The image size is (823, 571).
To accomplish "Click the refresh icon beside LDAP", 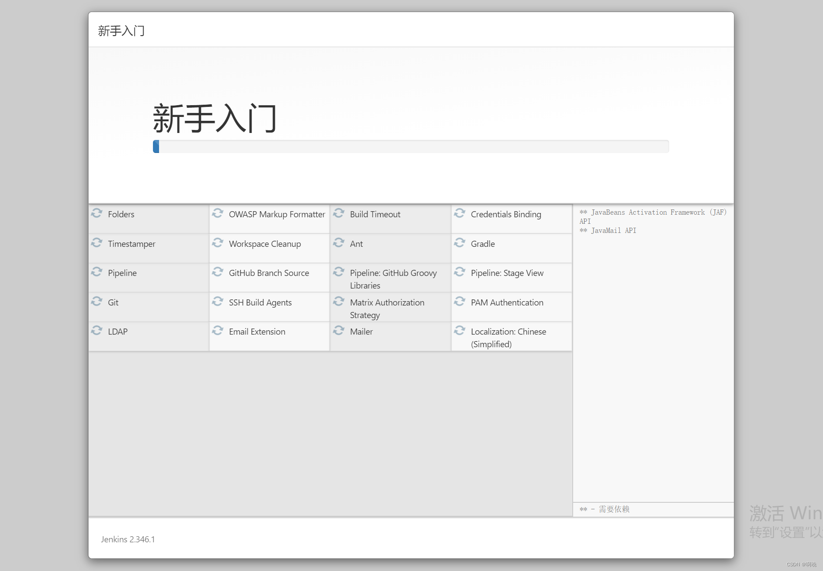I will pos(96,331).
